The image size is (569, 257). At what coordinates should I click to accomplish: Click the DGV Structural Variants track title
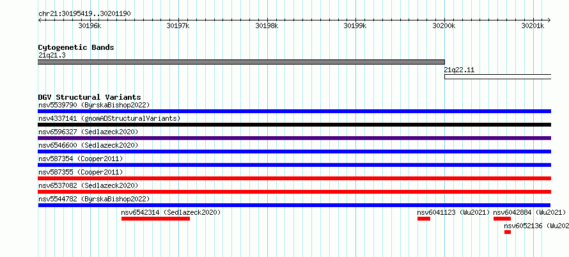click(90, 97)
